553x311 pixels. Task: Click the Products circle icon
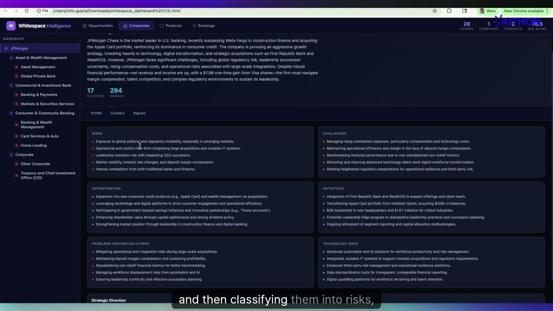point(162,25)
